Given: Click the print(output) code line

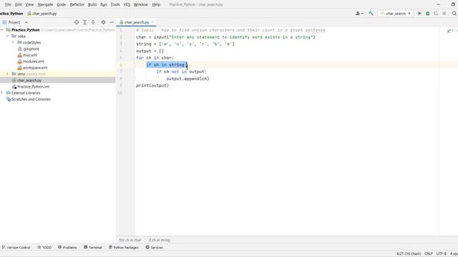Looking at the screenshot, I should [152, 86].
